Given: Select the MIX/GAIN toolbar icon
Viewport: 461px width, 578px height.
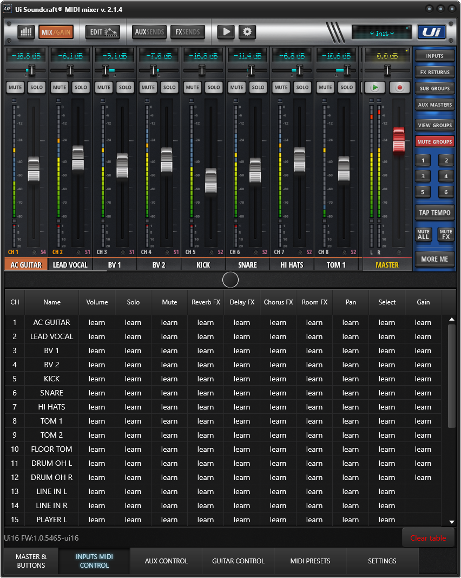Looking at the screenshot, I should point(55,32).
